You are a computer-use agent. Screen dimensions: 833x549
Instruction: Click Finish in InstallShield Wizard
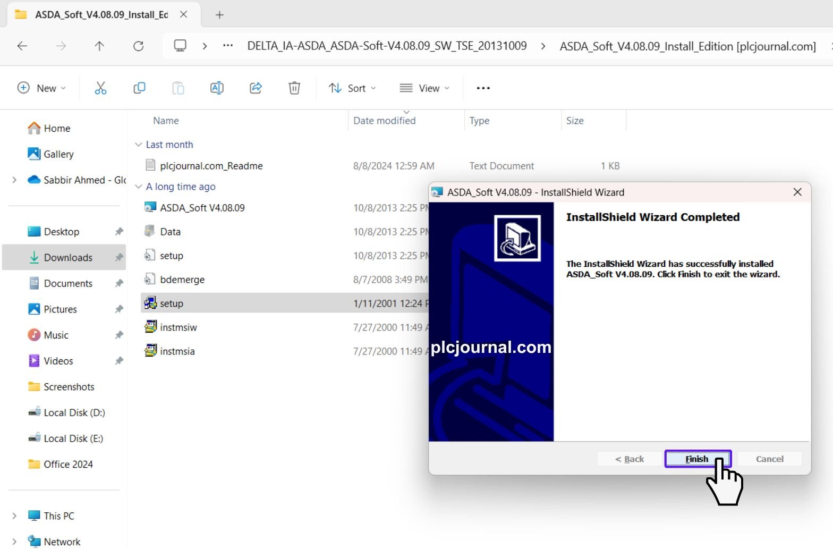pos(698,459)
